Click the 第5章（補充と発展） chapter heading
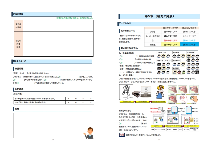 (159, 16)
